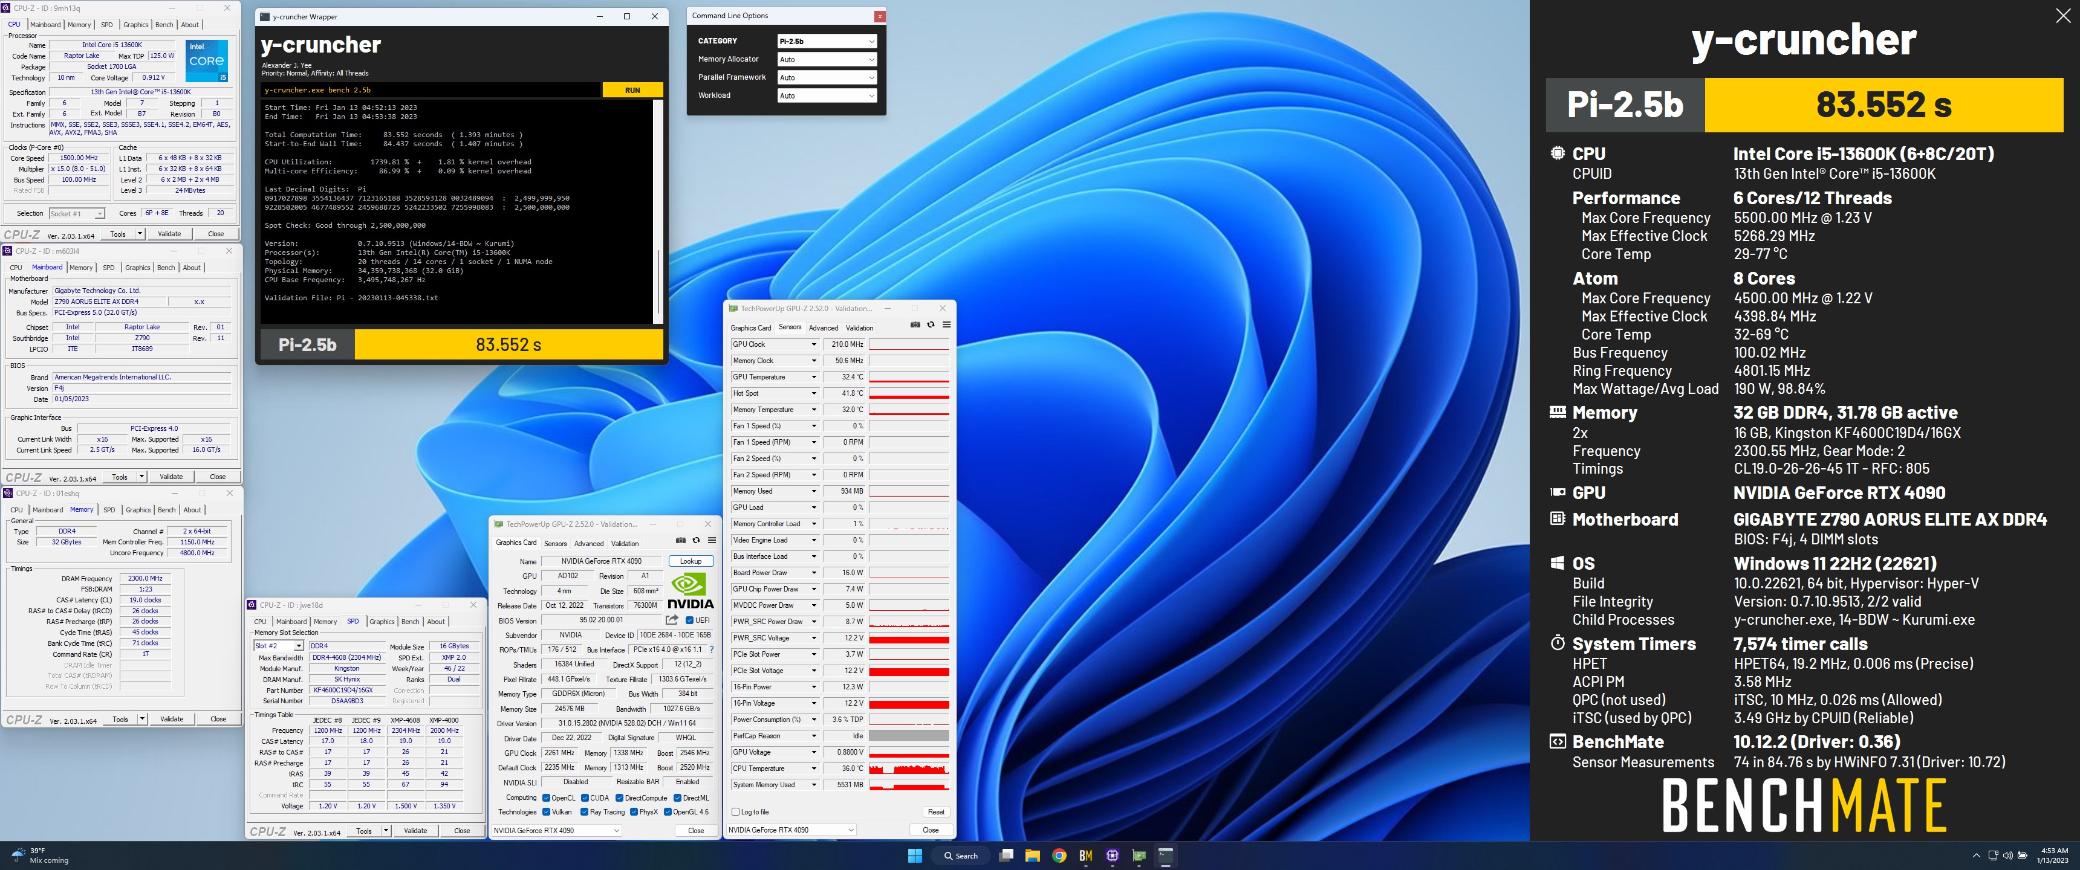The image size is (2080, 870).
Task: Toggle the OpenCL checkbox
Action: [x=546, y=797]
